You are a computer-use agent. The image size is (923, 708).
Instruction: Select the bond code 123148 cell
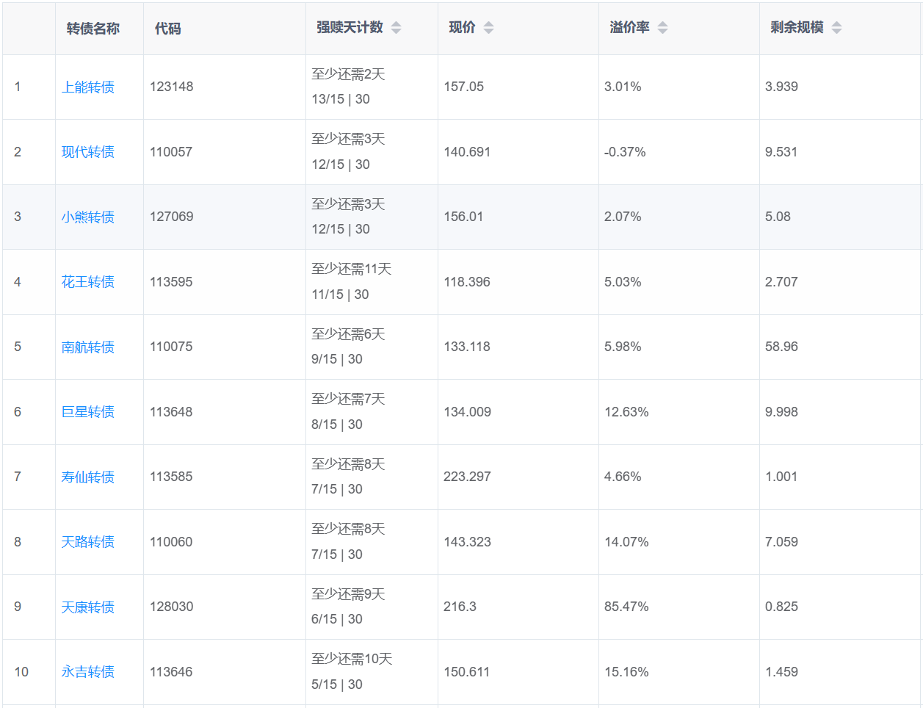click(x=172, y=87)
